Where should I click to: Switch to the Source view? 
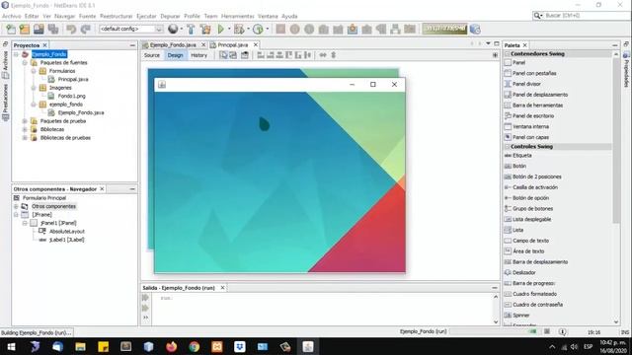coord(152,55)
